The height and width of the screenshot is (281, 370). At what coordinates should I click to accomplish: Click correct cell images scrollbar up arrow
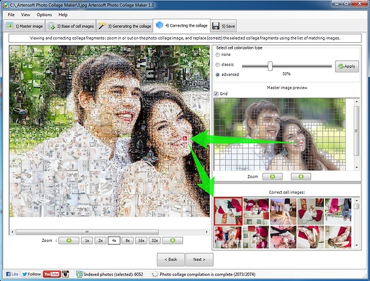coord(356,200)
